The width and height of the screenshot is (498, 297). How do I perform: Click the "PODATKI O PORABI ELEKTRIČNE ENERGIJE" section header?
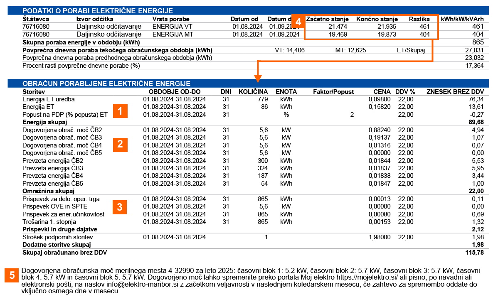(248, 10)
